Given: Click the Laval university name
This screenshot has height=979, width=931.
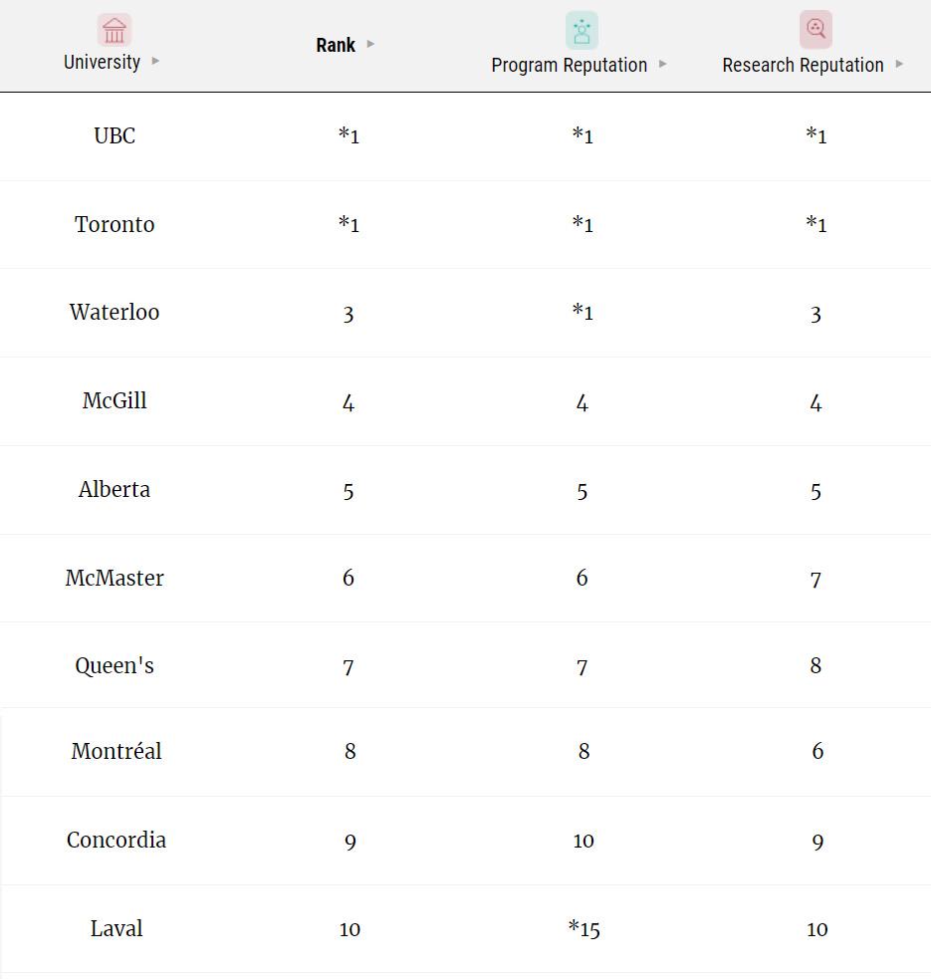Looking at the screenshot, I should point(116,928).
